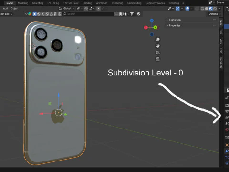Open Object properties orange square tab
The height and width of the screenshot is (172, 229).
pos(227,145)
